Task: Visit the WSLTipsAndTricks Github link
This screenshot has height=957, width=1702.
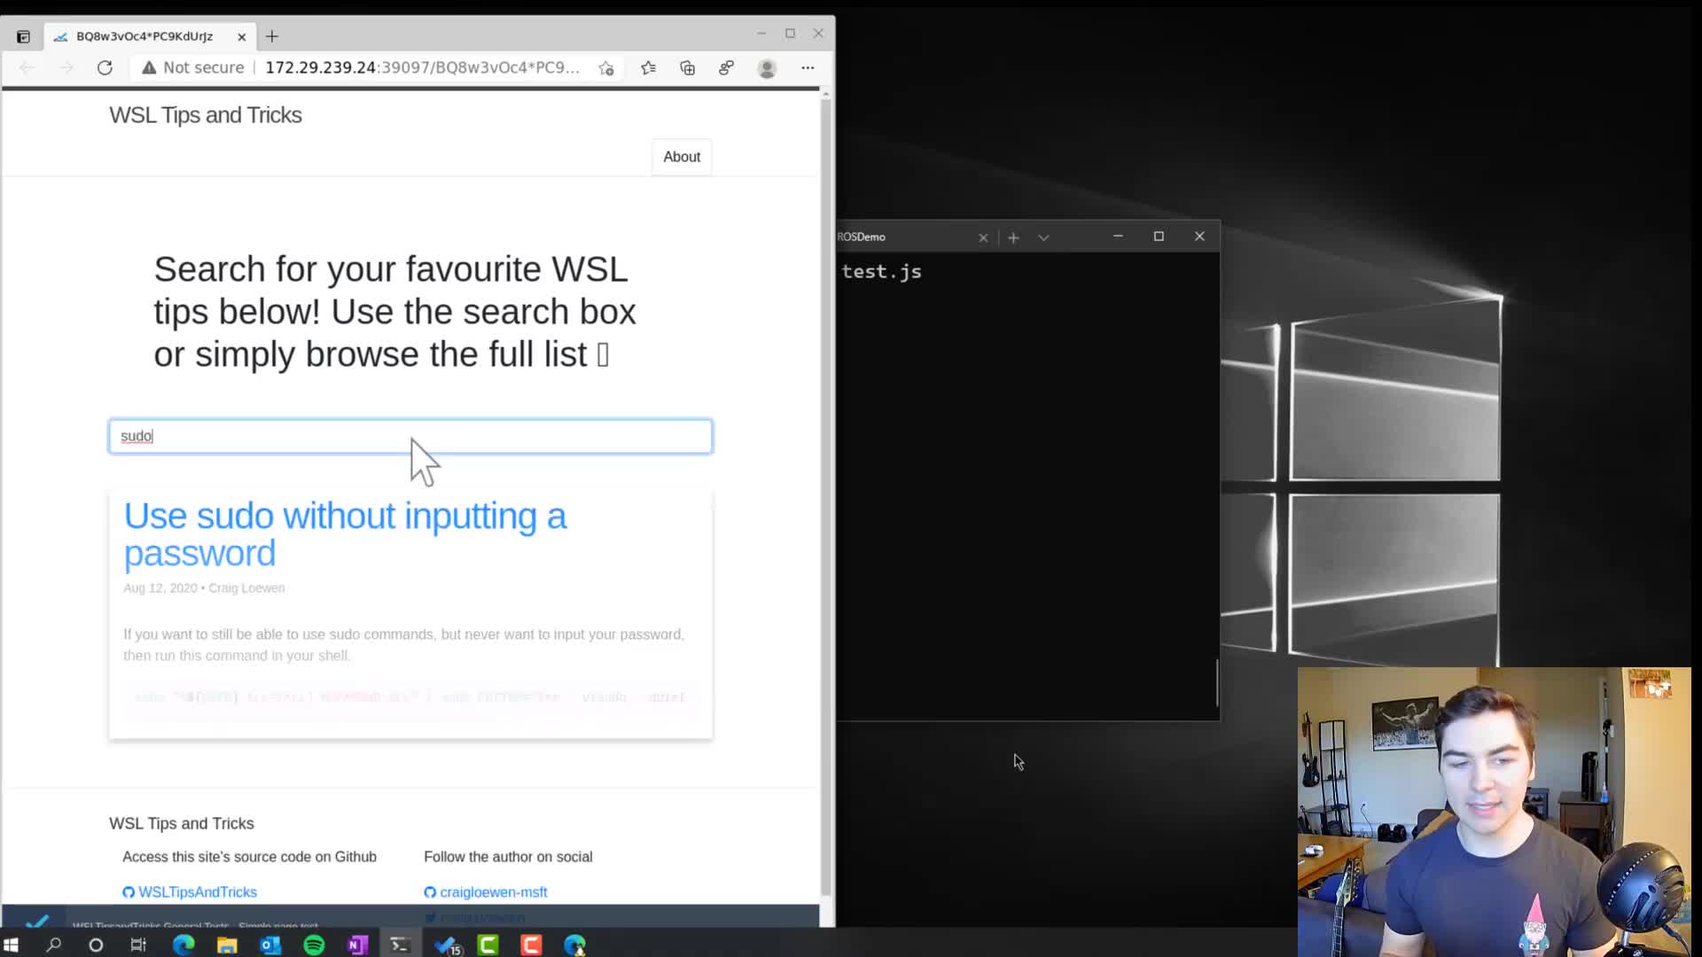Action: tap(197, 891)
